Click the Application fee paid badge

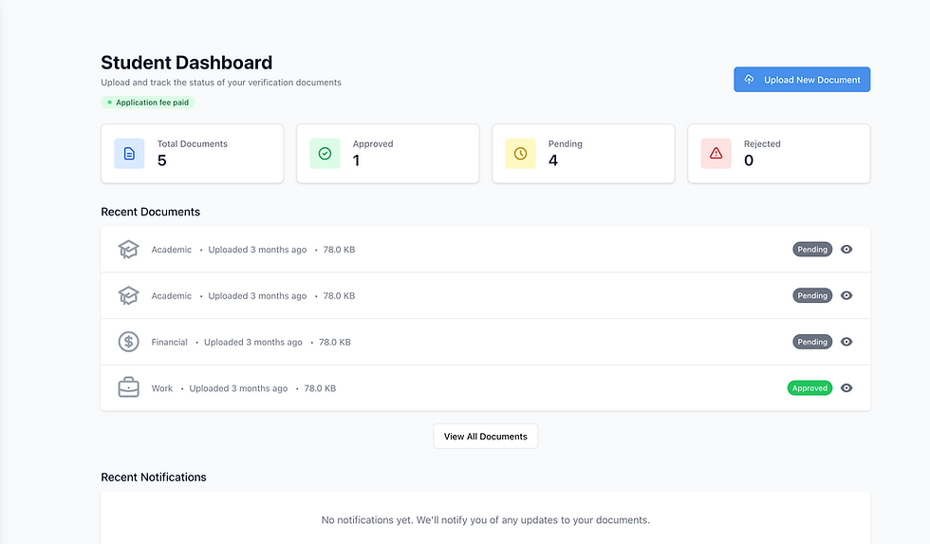(x=148, y=103)
